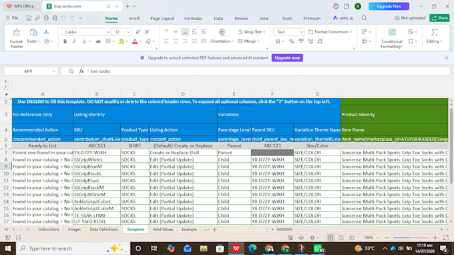The height and width of the screenshot is (255, 454).
Task: Click the Borders icon
Action: pos(108,41)
